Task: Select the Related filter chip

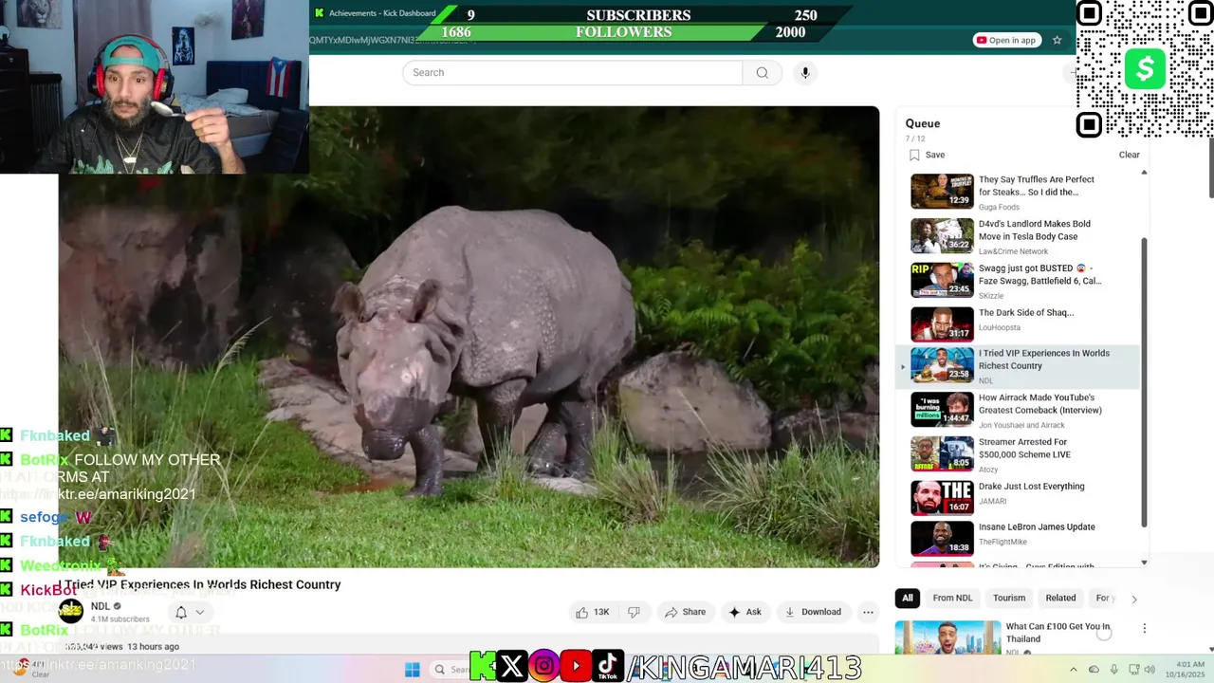Action: tap(1060, 598)
